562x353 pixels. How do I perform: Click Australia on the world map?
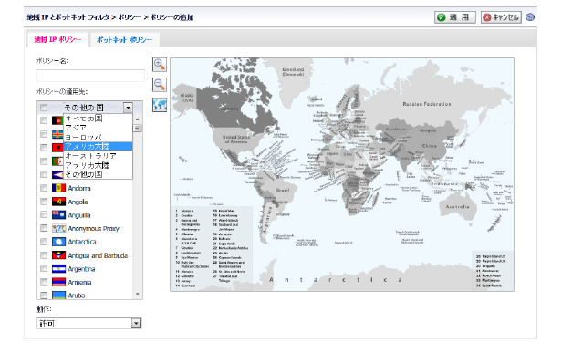pyautogui.click(x=457, y=206)
